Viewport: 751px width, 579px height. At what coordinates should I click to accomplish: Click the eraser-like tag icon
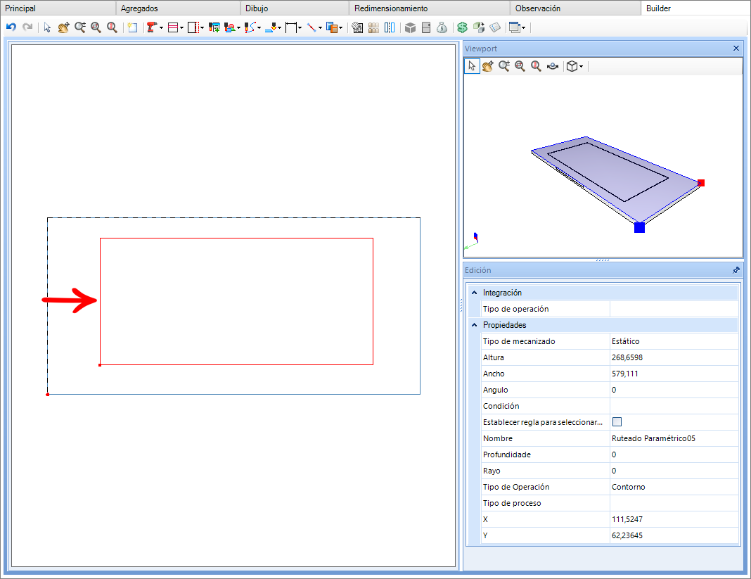[x=495, y=27]
